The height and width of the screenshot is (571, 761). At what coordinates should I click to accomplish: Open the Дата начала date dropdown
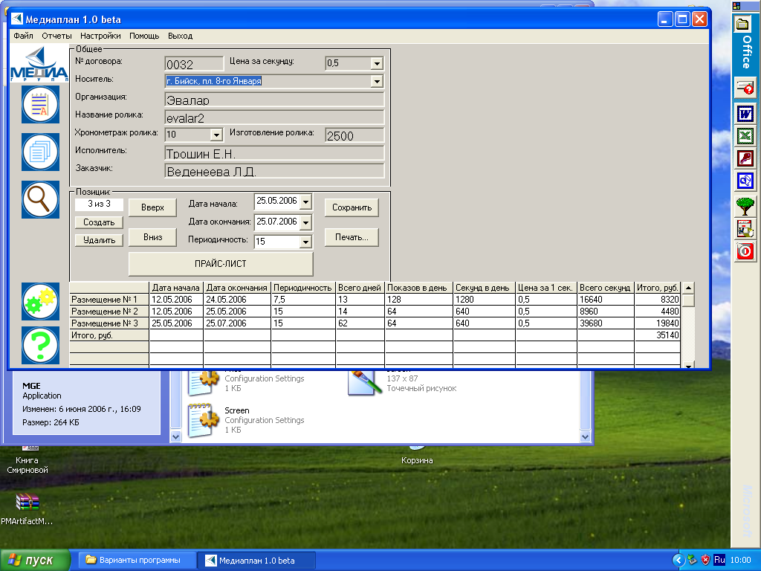(x=305, y=202)
